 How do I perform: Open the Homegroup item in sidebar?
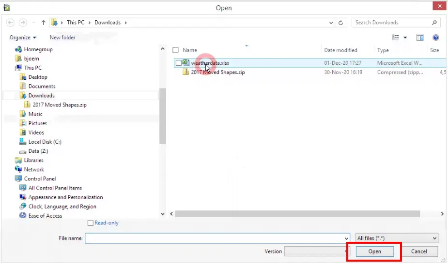(x=38, y=49)
